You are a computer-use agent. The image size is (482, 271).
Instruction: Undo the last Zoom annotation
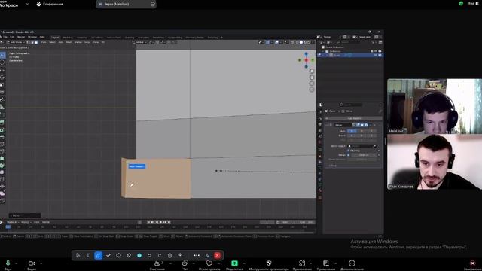point(149,255)
